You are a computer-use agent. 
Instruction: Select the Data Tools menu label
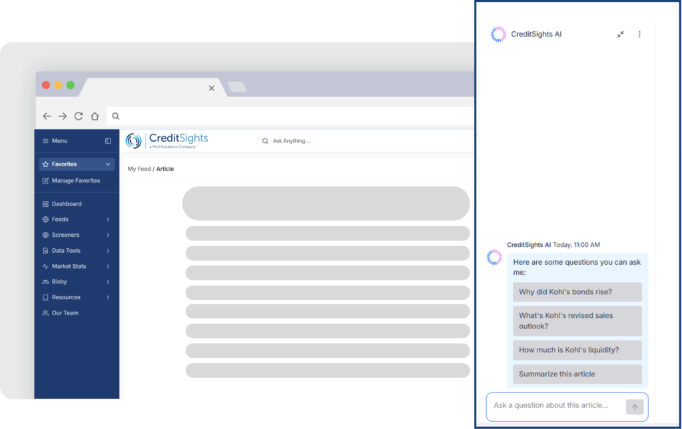(x=66, y=251)
